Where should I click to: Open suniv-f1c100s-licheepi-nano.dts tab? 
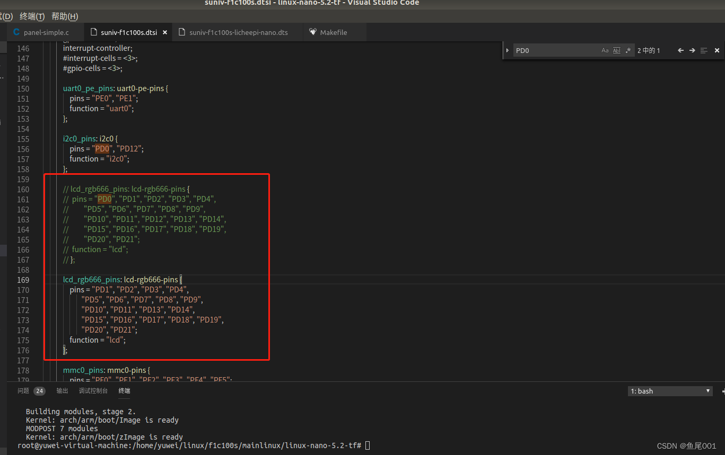point(239,32)
